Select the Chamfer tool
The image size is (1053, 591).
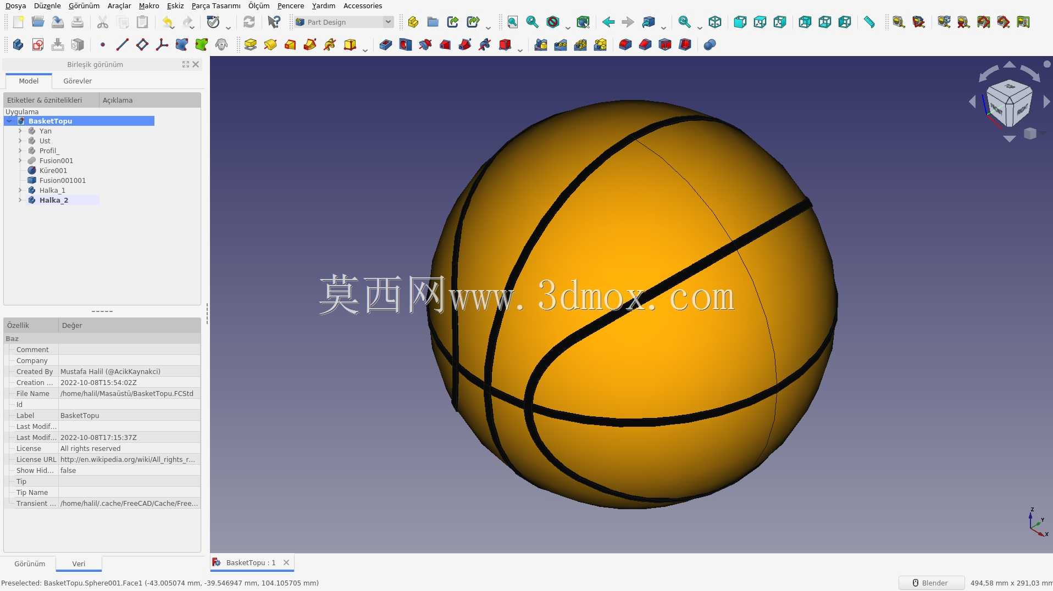point(645,44)
